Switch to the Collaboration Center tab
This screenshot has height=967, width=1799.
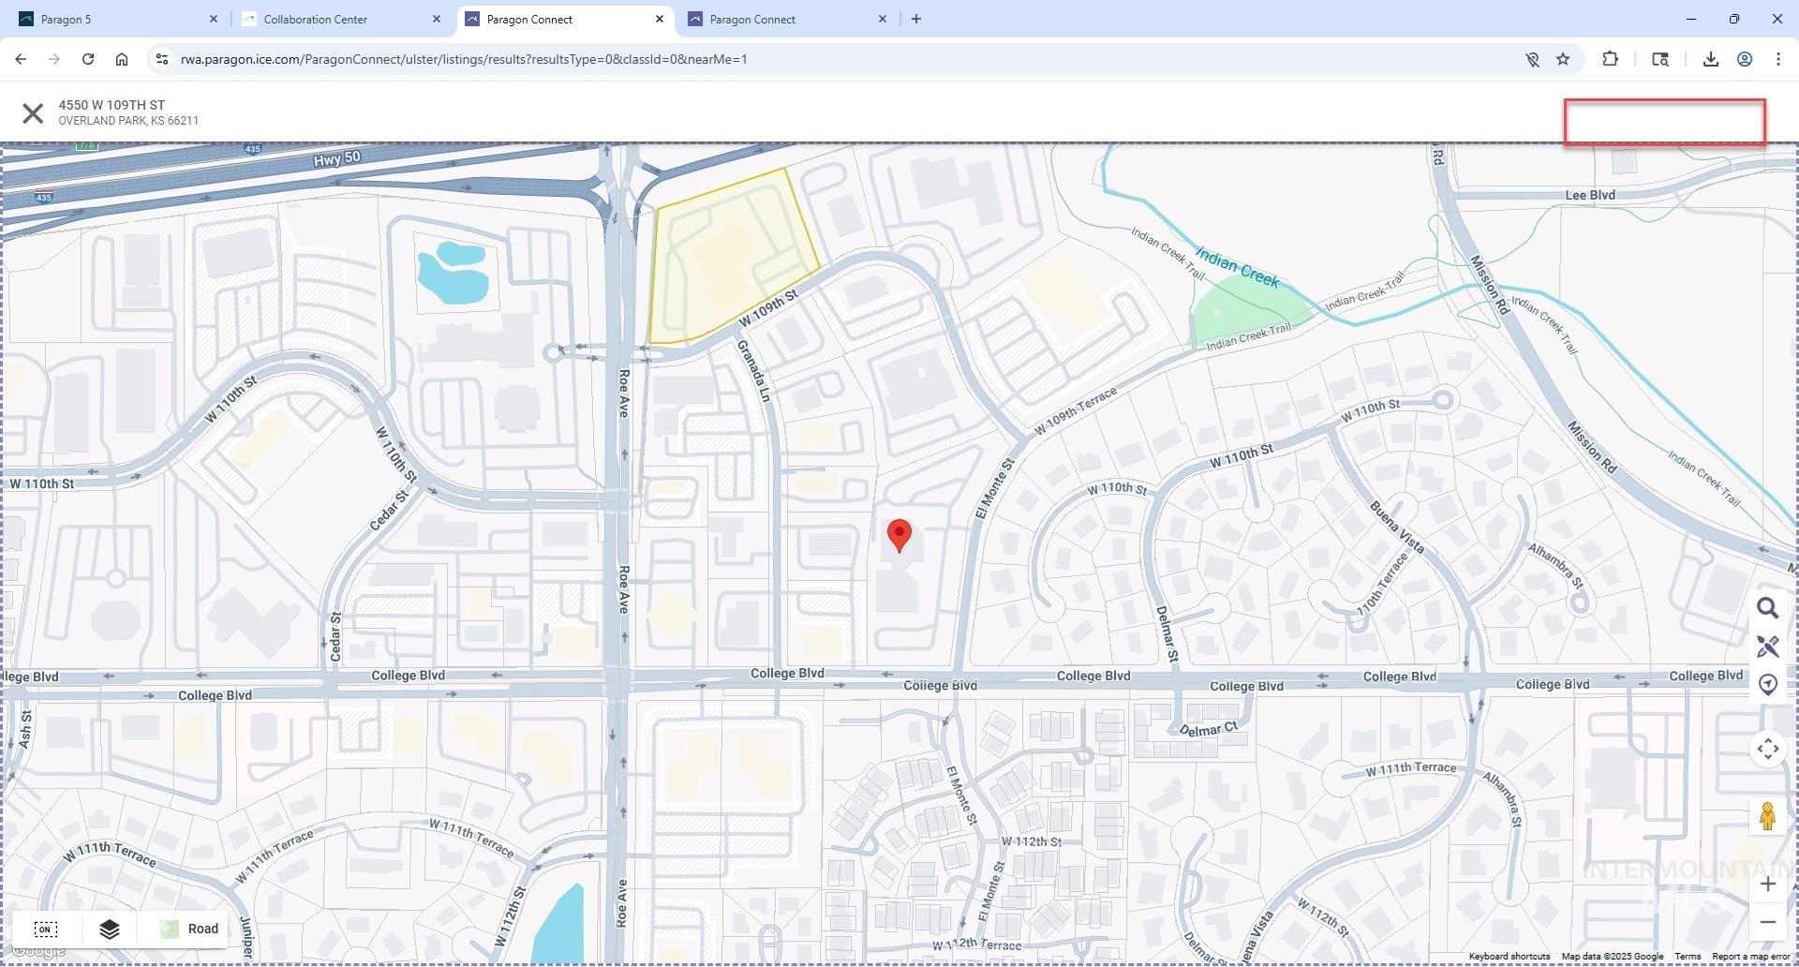click(314, 19)
